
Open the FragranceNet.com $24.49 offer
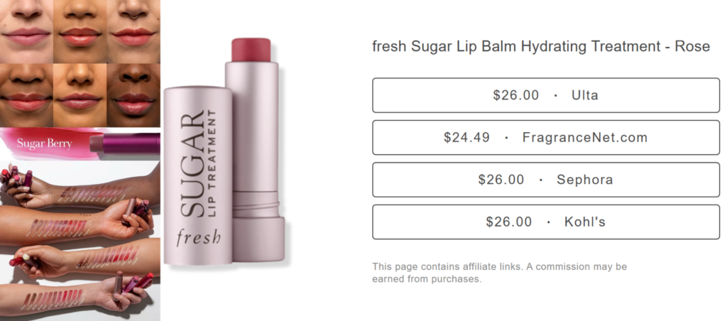click(x=545, y=138)
